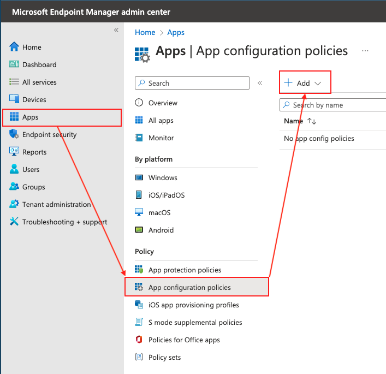Click the All apps grid icon
386x374 pixels.
(x=139, y=120)
